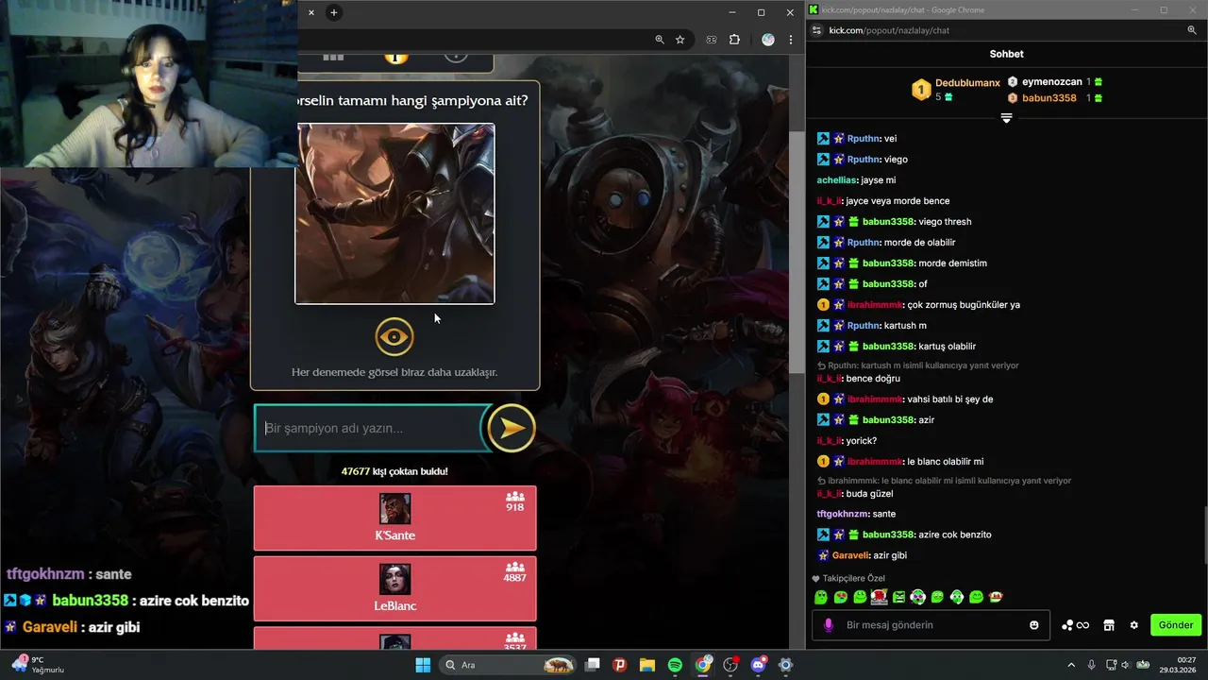Show hidden system tray icons chevron
1208x680 pixels.
coord(1071,665)
